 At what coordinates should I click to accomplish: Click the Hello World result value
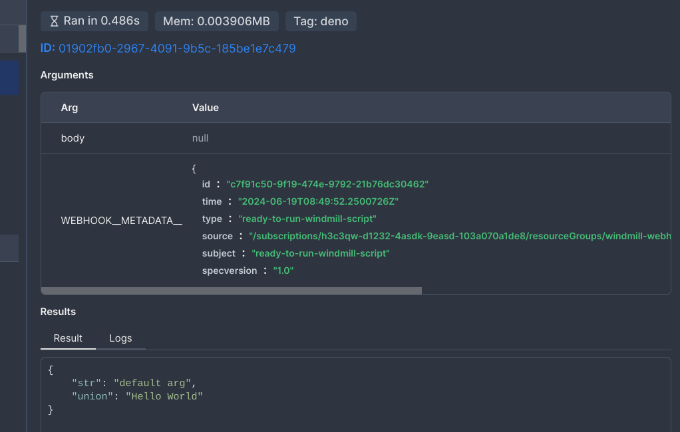[165, 396]
